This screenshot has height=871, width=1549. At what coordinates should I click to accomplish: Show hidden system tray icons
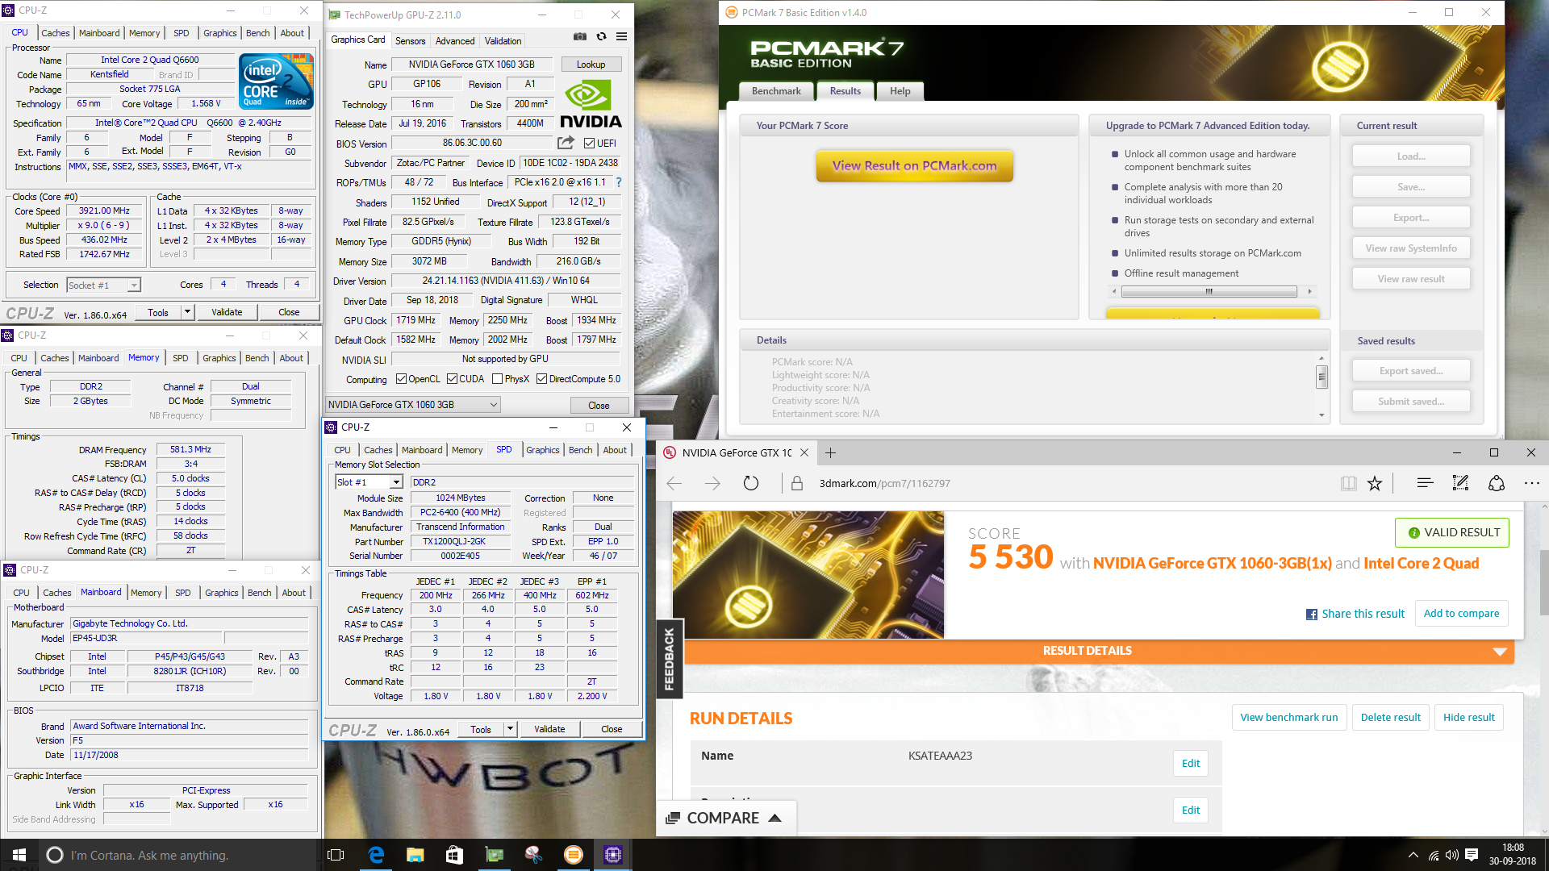tap(1413, 855)
